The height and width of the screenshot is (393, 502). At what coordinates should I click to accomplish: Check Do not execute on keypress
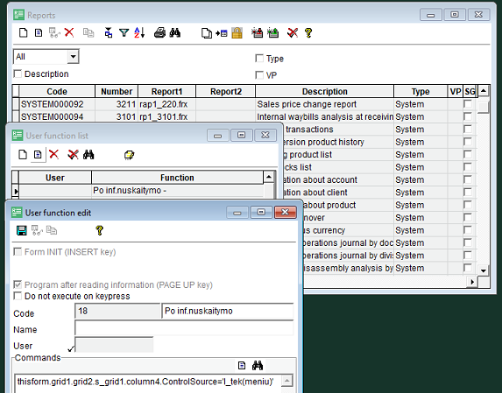pos(18,296)
